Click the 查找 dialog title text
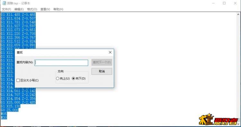The width and height of the screenshot is (241, 127). pyautogui.click(x=20, y=53)
